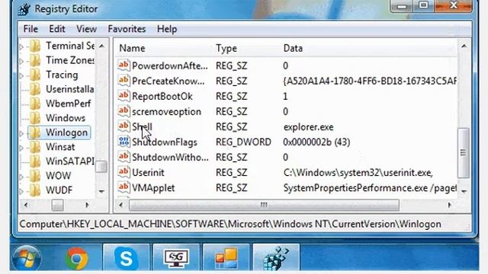488x274 pixels.
Task: Open the Windows Start button
Action: click(27, 258)
